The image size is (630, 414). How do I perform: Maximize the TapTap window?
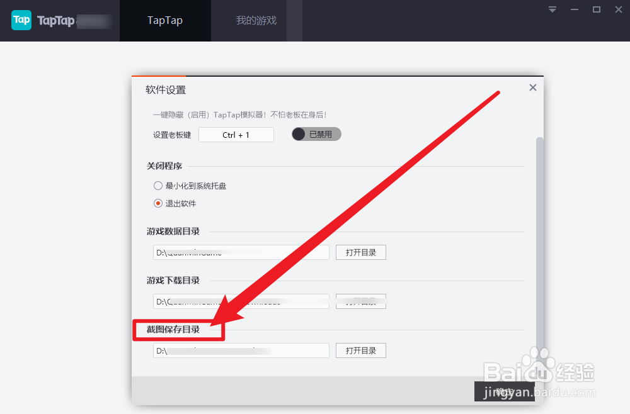click(x=597, y=9)
